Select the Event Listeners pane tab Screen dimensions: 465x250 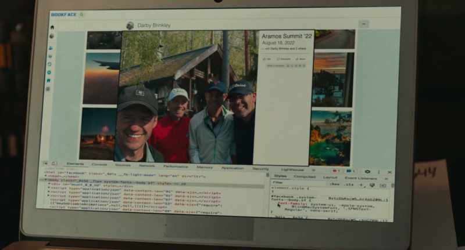pyautogui.click(x=361, y=178)
